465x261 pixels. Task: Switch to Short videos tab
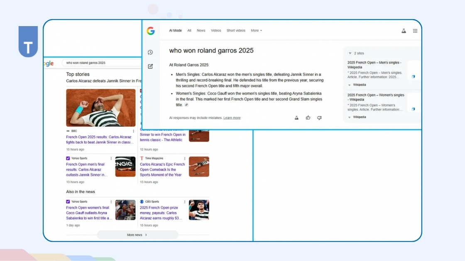coord(236,31)
